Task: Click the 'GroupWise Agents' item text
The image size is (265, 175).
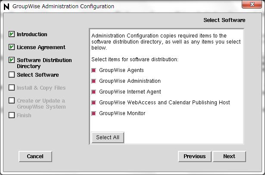Action: point(122,70)
